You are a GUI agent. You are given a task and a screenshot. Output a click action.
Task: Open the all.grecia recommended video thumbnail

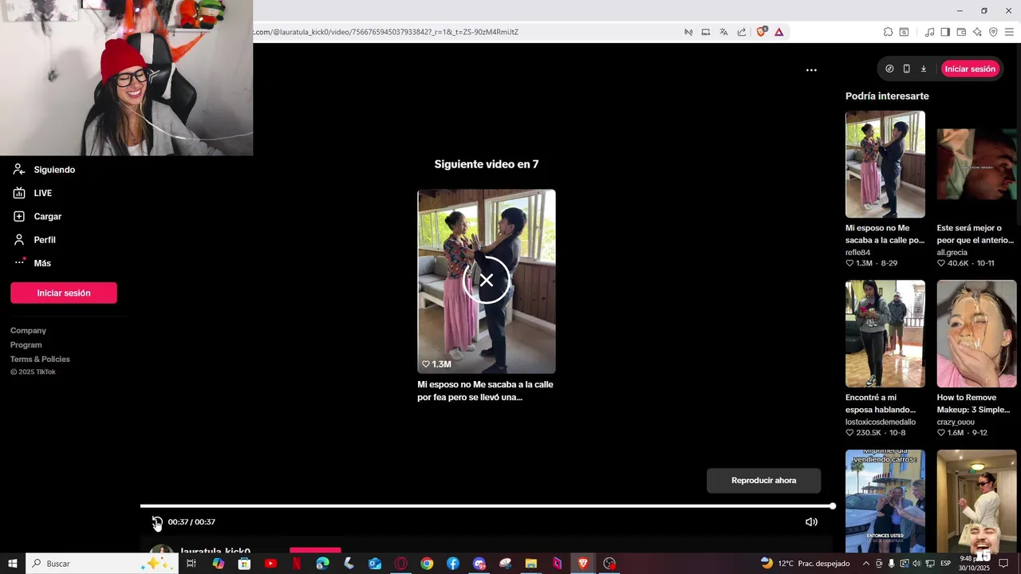976,164
